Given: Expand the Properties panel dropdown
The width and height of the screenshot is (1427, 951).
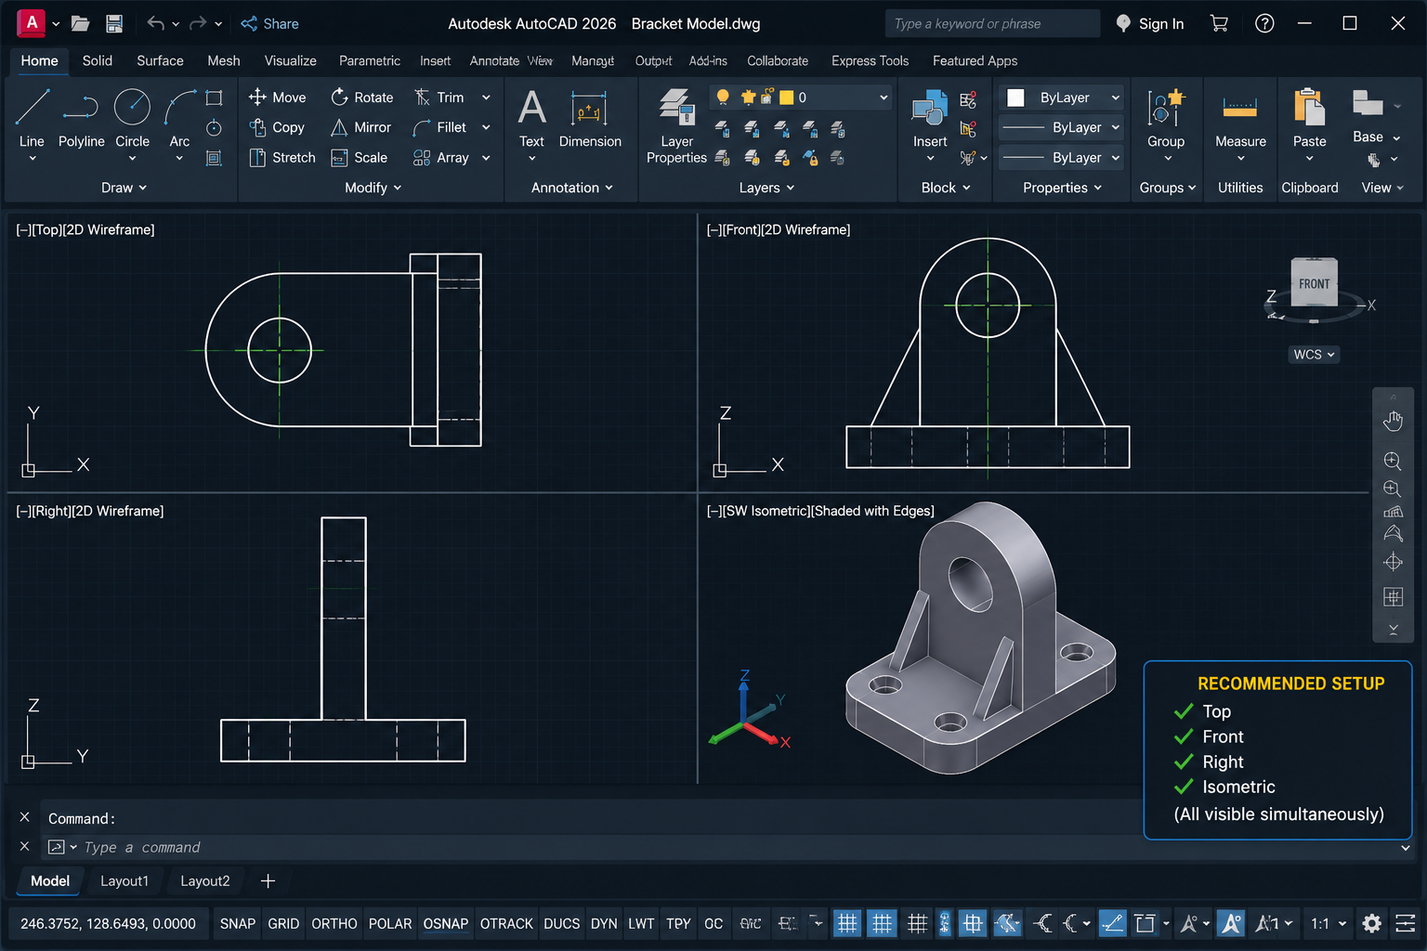Looking at the screenshot, I should (x=1063, y=188).
